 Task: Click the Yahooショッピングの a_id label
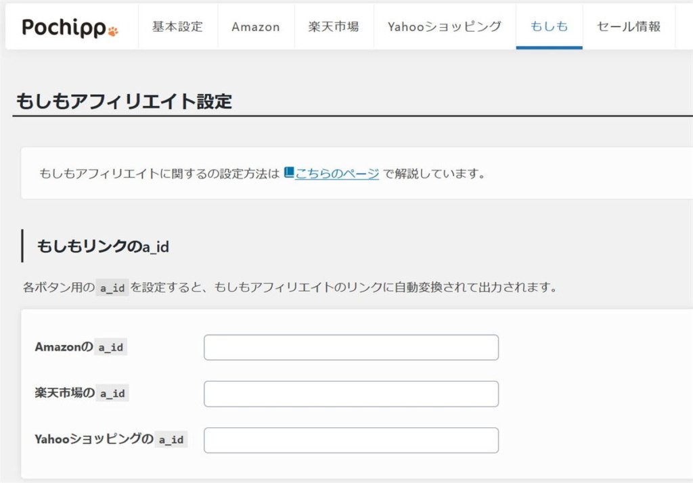[111, 439]
